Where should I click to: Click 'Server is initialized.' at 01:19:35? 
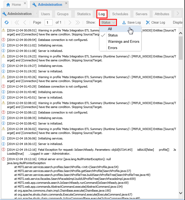pyautogui.click(x=50, y=71)
